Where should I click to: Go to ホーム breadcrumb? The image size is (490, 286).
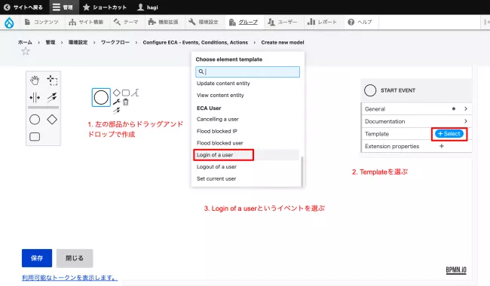25,42
